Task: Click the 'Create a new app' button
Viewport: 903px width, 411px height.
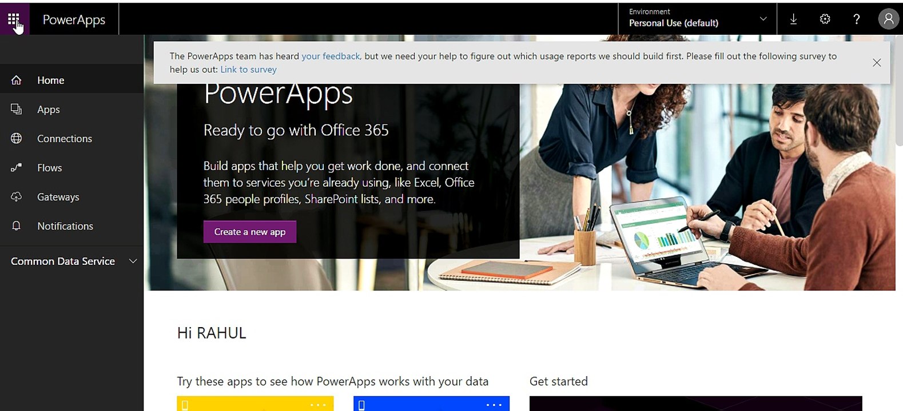Action: coord(250,232)
